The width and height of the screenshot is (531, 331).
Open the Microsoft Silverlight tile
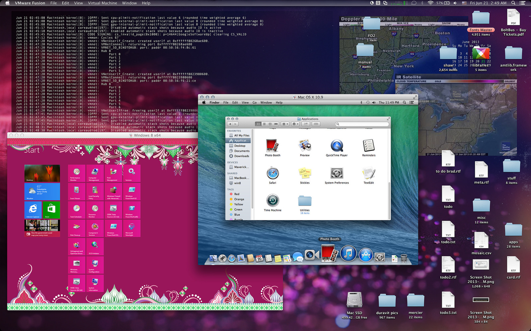[x=132, y=228]
